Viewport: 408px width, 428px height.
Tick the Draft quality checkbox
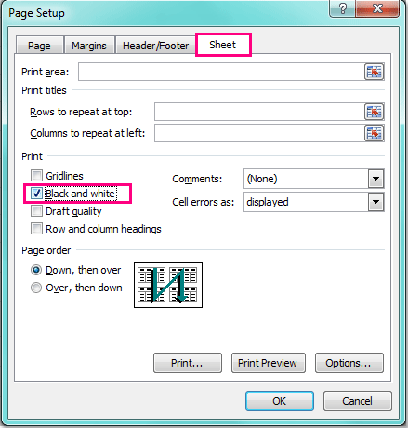click(x=36, y=211)
